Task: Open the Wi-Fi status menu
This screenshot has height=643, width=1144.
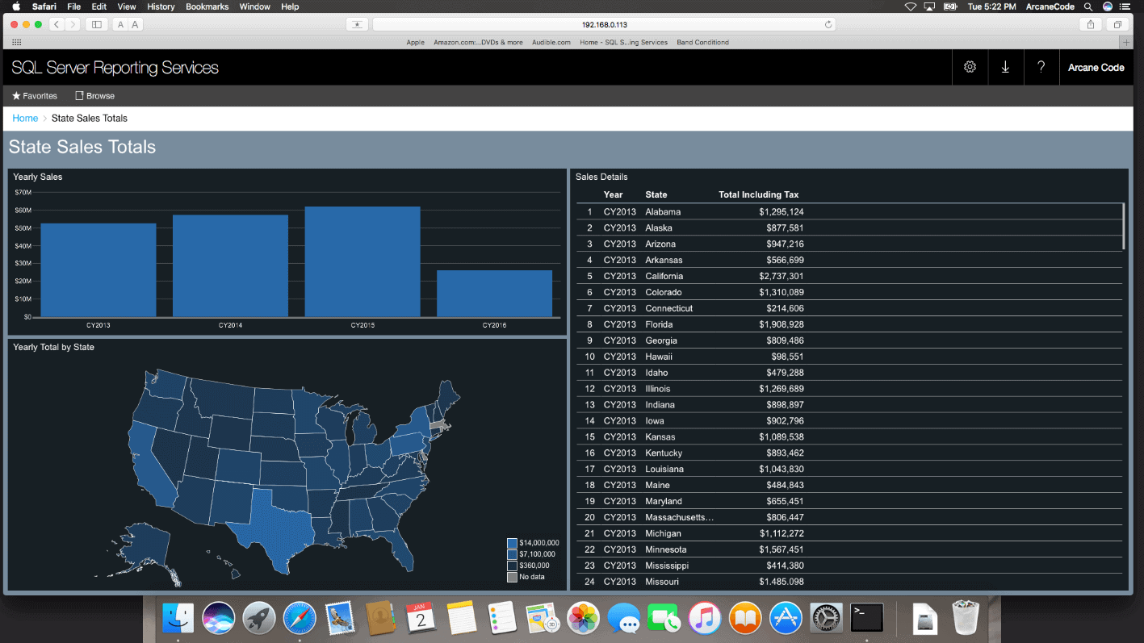Action: click(x=911, y=6)
